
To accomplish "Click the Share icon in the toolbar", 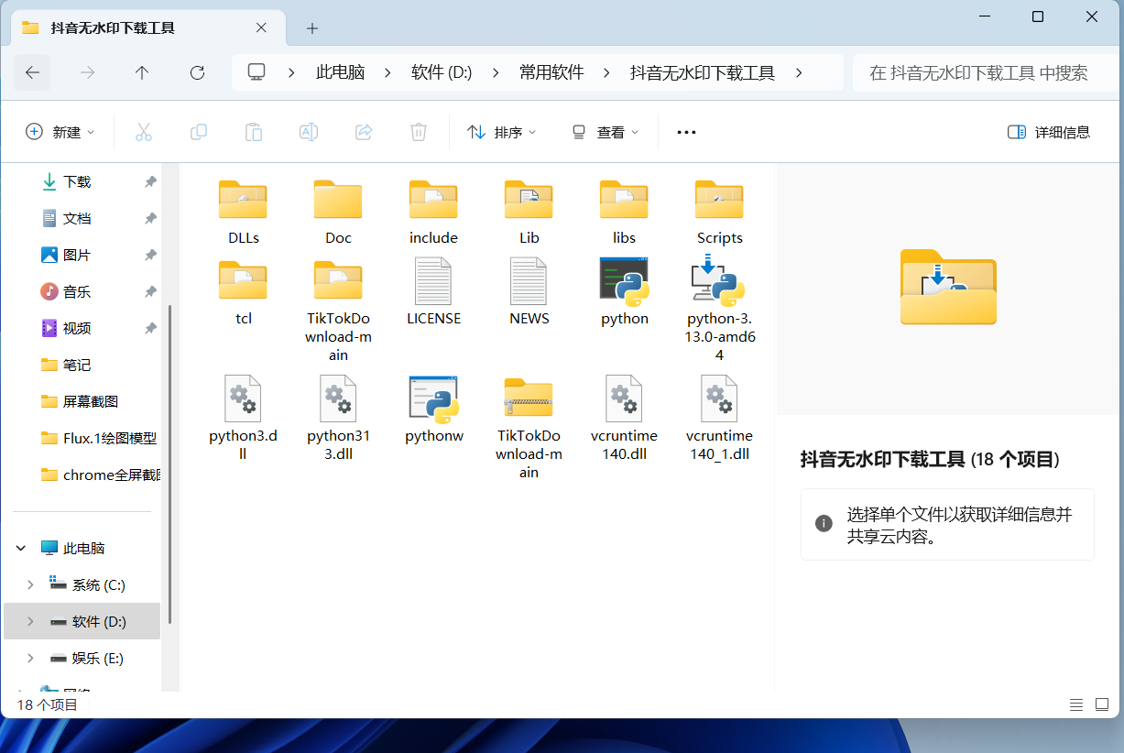I will click(364, 132).
